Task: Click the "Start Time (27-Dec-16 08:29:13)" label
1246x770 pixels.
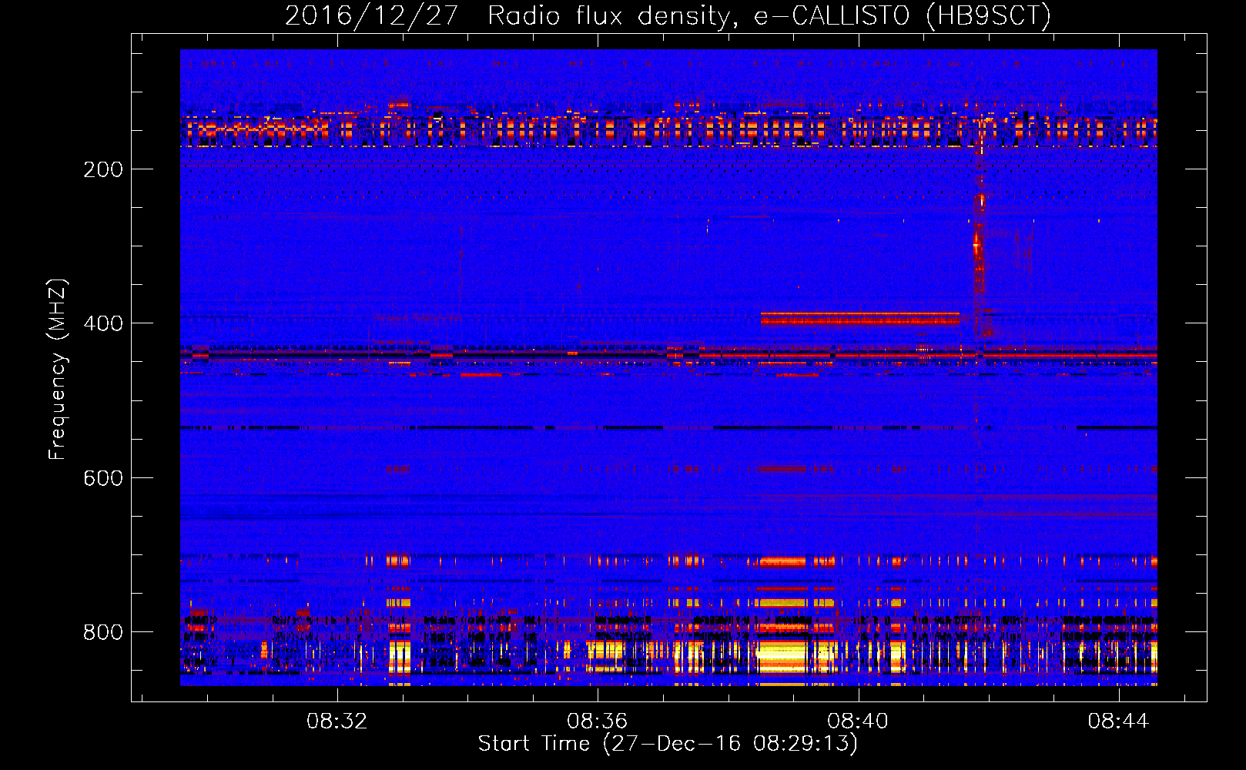Action: pos(668,744)
